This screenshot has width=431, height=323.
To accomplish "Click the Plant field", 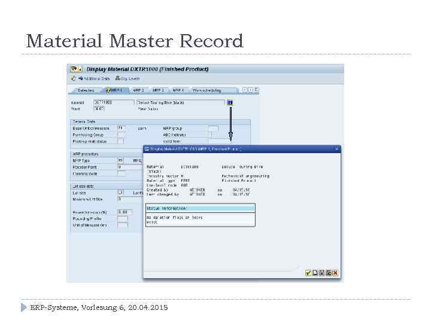I will point(99,108).
